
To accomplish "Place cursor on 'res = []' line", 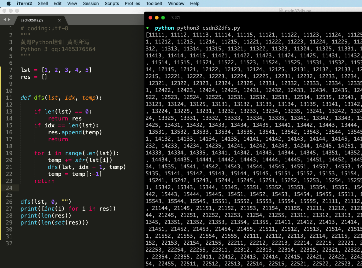I will click(x=34, y=77).
